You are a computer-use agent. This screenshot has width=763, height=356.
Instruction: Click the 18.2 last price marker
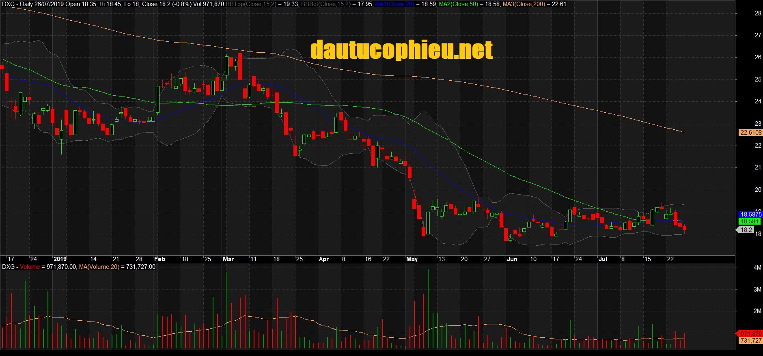tap(746, 230)
